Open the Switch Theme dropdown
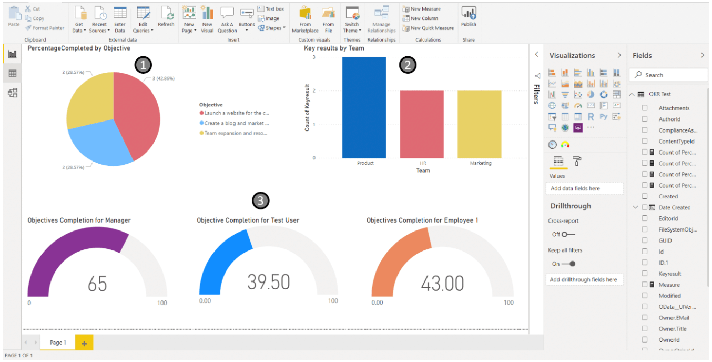The height and width of the screenshot is (362, 712). coord(352,20)
